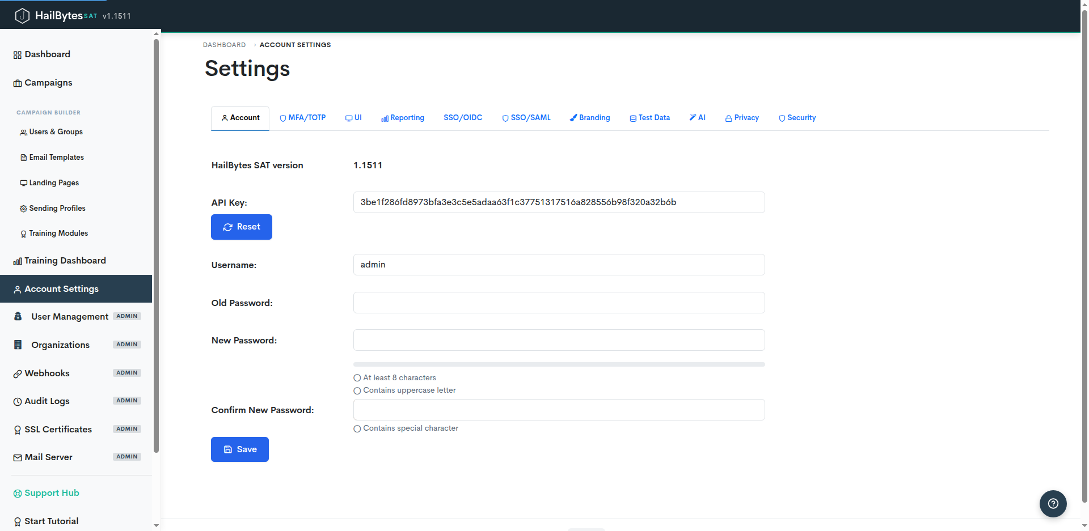The width and height of the screenshot is (1089, 531).
Task: Click the API Key input field
Action: [559, 202]
